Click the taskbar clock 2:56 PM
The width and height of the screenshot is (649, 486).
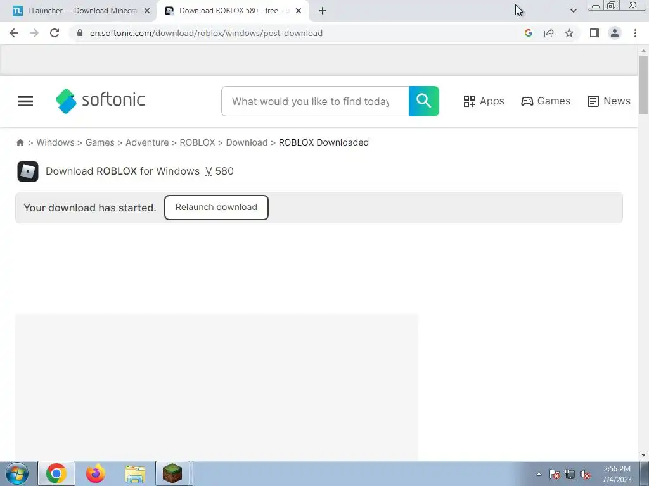617,469
